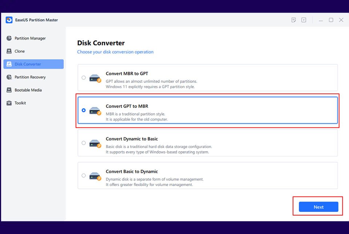Click the Toolkit briefcase icon
Image resolution: width=349 pixels, height=234 pixels.
coord(9,103)
